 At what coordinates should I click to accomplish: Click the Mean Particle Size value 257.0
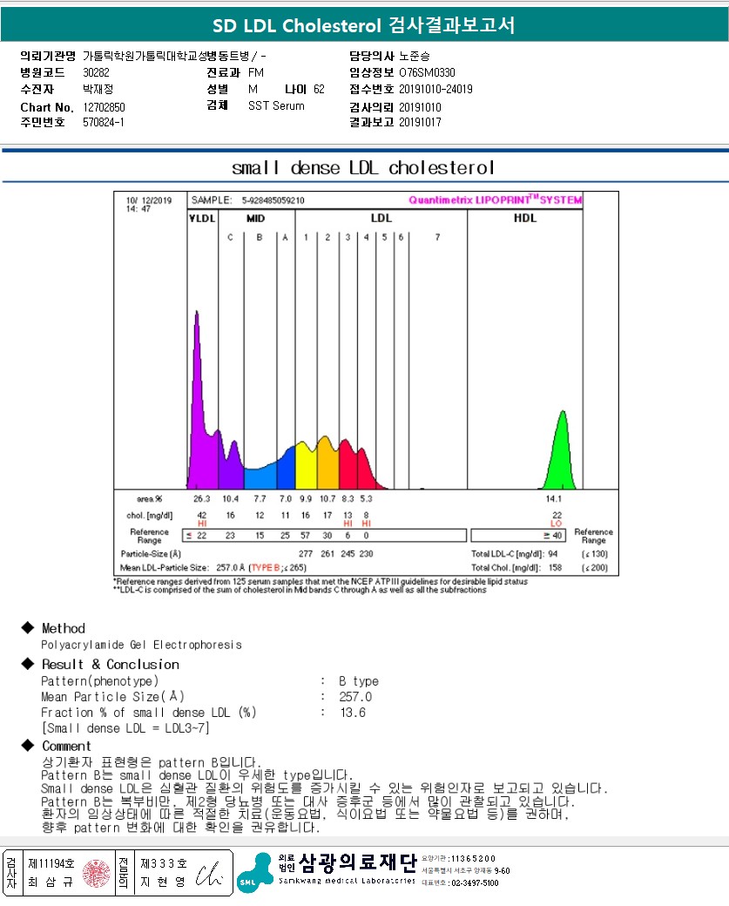point(355,697)
